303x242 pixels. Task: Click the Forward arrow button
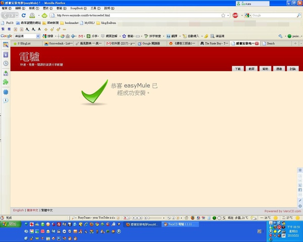[x=12, y=15]
